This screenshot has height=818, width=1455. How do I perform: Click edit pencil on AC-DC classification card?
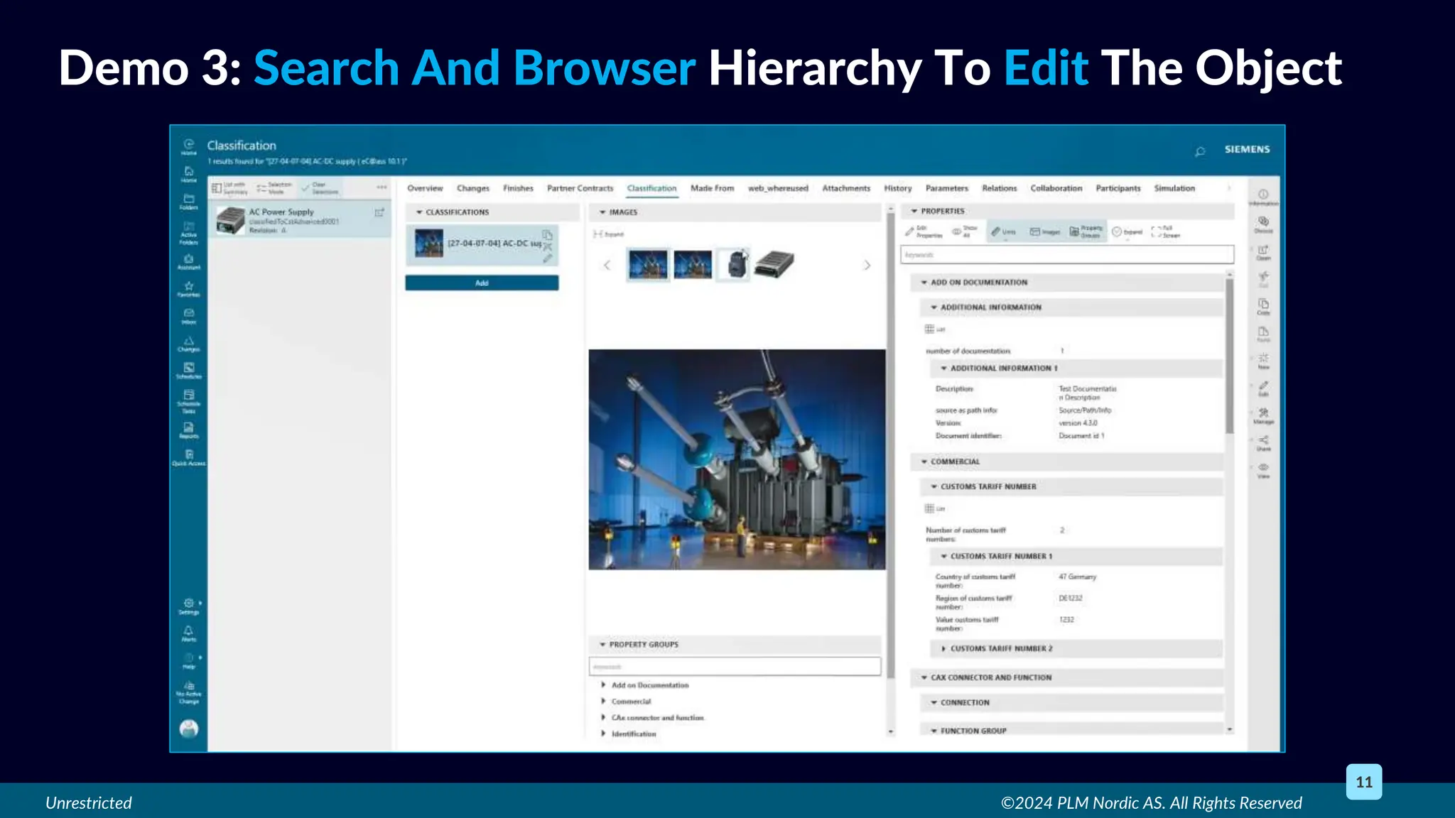coord(547,259)
